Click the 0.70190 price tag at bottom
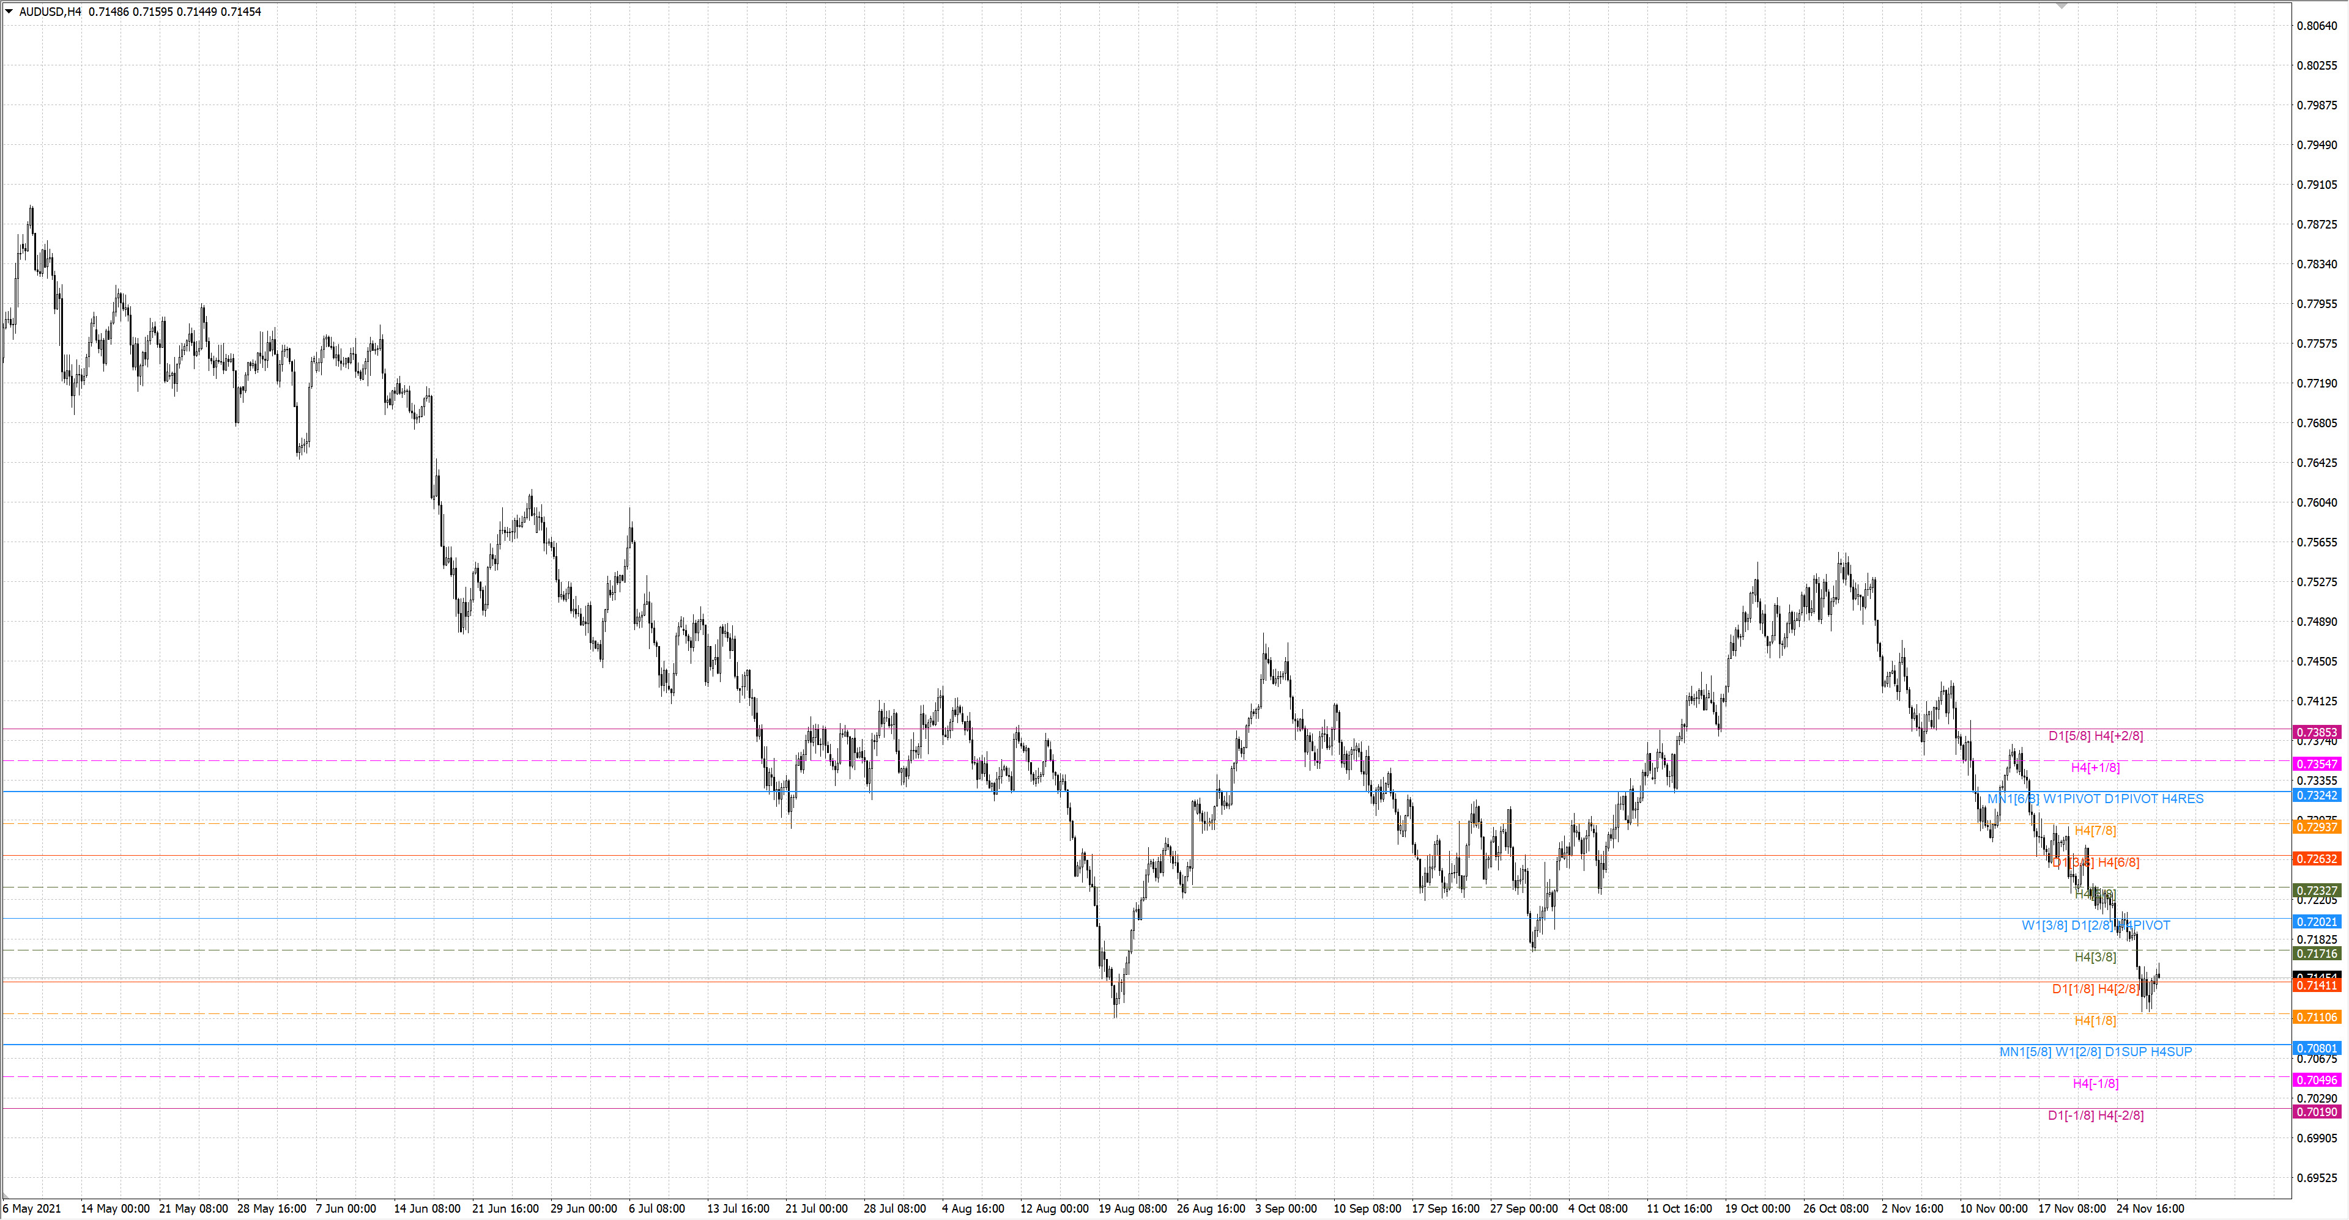 [x=2316, y=1112]
